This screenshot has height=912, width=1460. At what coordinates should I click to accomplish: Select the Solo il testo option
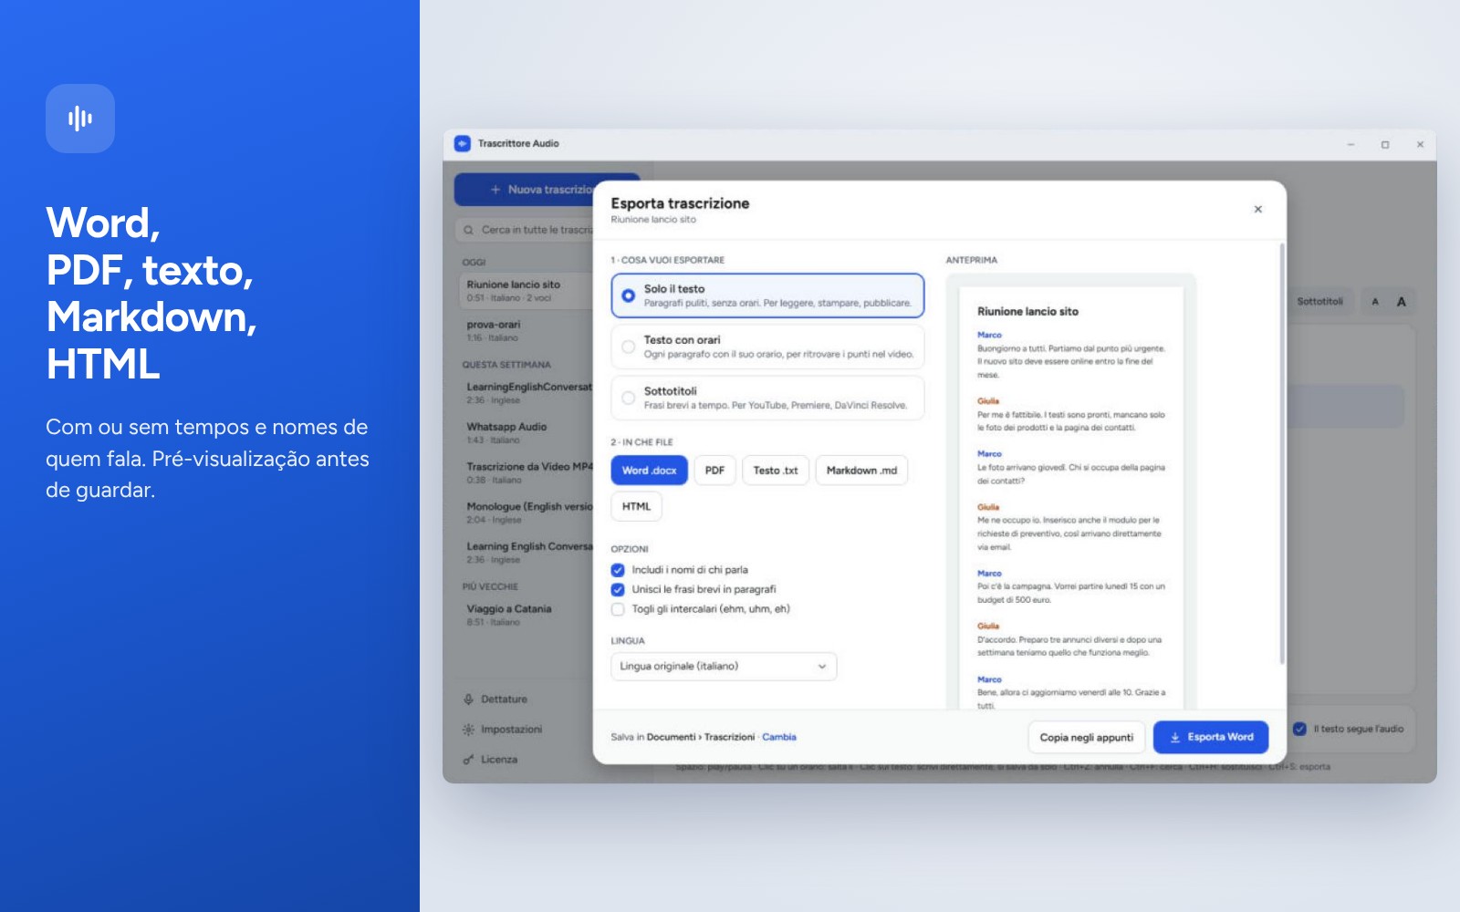(x=767, y=295)
